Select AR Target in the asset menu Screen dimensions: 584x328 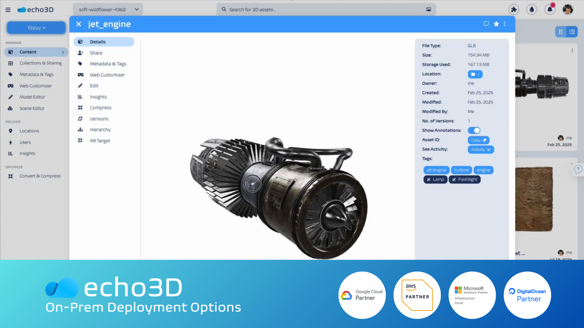tap(100, 141)
